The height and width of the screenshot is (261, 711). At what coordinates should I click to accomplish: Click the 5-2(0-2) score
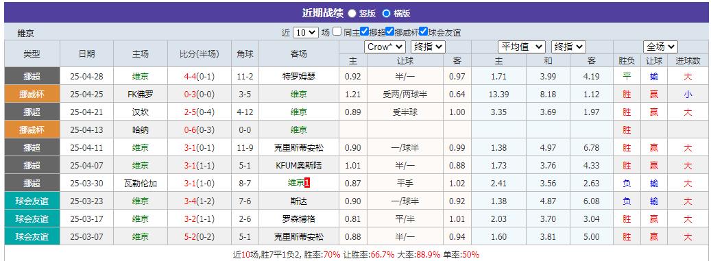coord(200,236)
